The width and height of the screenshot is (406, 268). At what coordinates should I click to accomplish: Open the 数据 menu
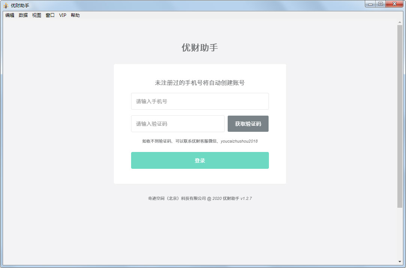click(x=23, y=15)
